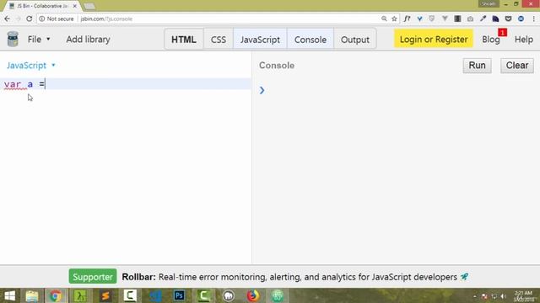
Task: Click the dark book extension icon
Action: [457, 19]
